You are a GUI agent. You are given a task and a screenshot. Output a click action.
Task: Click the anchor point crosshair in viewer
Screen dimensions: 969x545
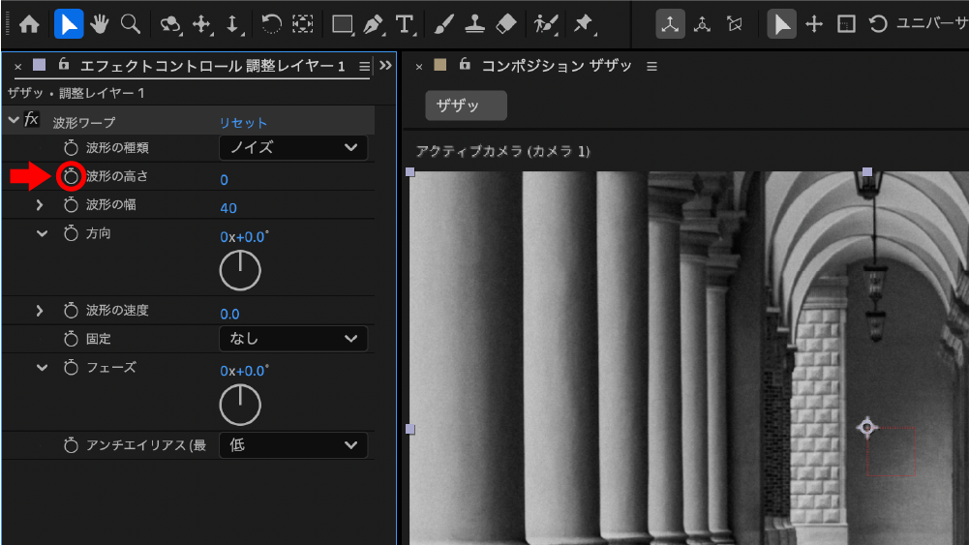click(x=867, y=426)
